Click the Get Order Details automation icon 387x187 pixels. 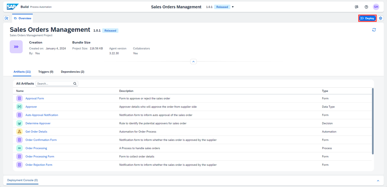[x=19, y=132]
